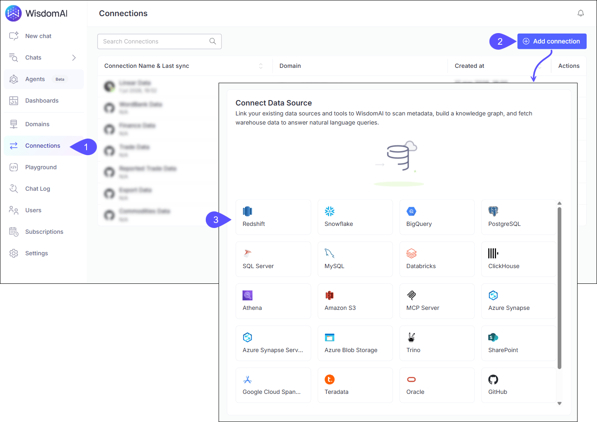The height and width of the screenshot is (422, 597).
Task: Open Chat Log in the sidebar
Action: click(x=44, y=189)
